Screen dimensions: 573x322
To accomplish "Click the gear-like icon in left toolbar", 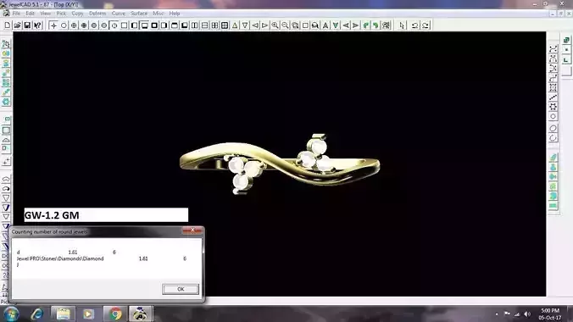I will tap(6, 102).
